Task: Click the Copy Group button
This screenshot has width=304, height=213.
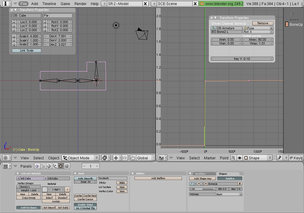Action: pos(28,198)
